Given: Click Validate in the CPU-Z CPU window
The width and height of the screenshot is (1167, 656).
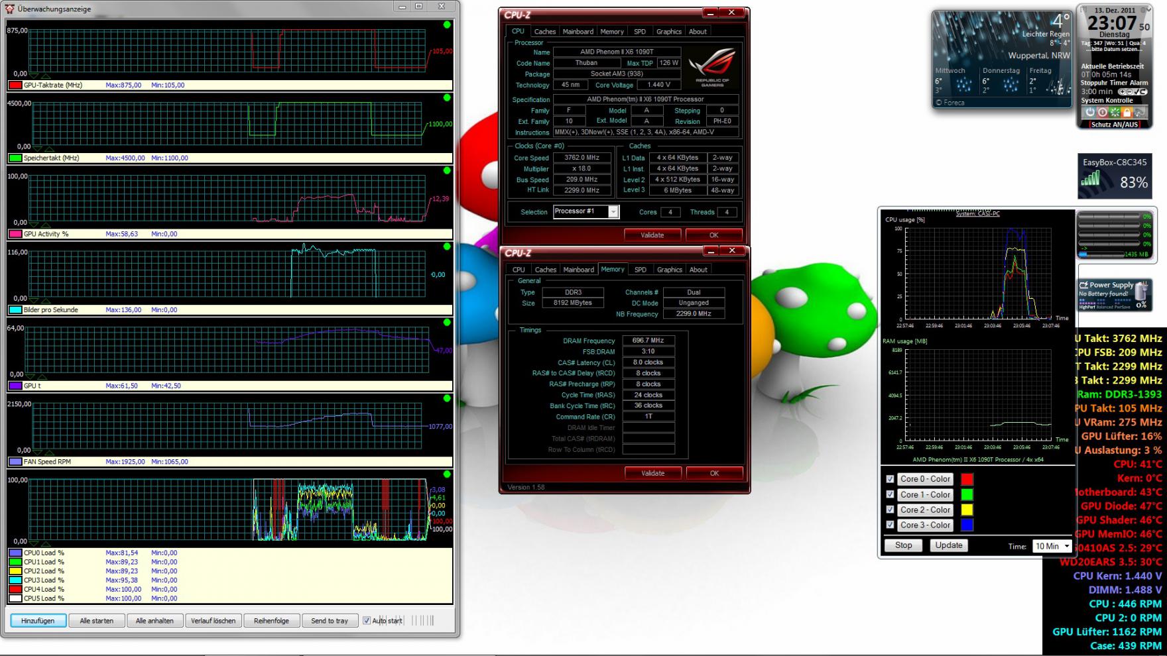Looking at the screenshot, I should coord(652,235).
